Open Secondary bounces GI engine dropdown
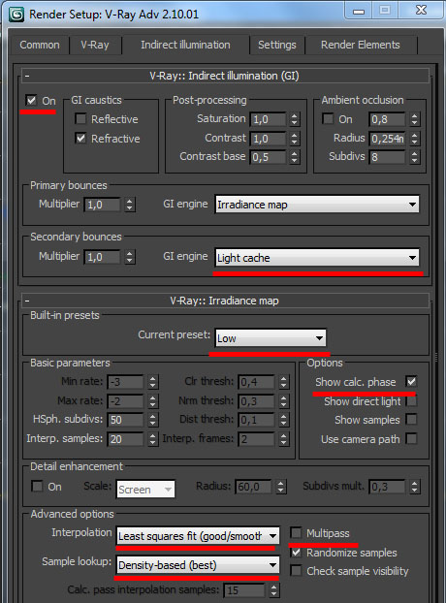Viewport: 446px width, 603px height. pos(317,258)
